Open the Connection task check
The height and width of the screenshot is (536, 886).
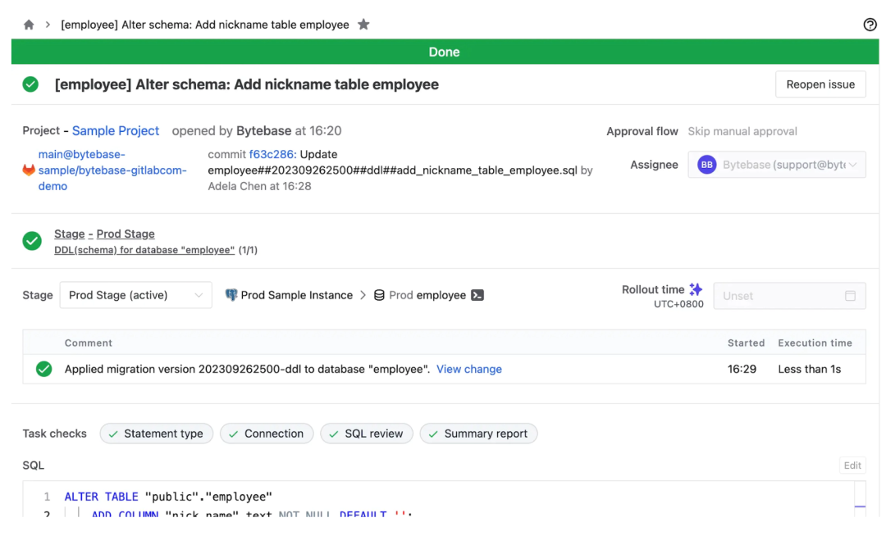click(x=267, y=434)
